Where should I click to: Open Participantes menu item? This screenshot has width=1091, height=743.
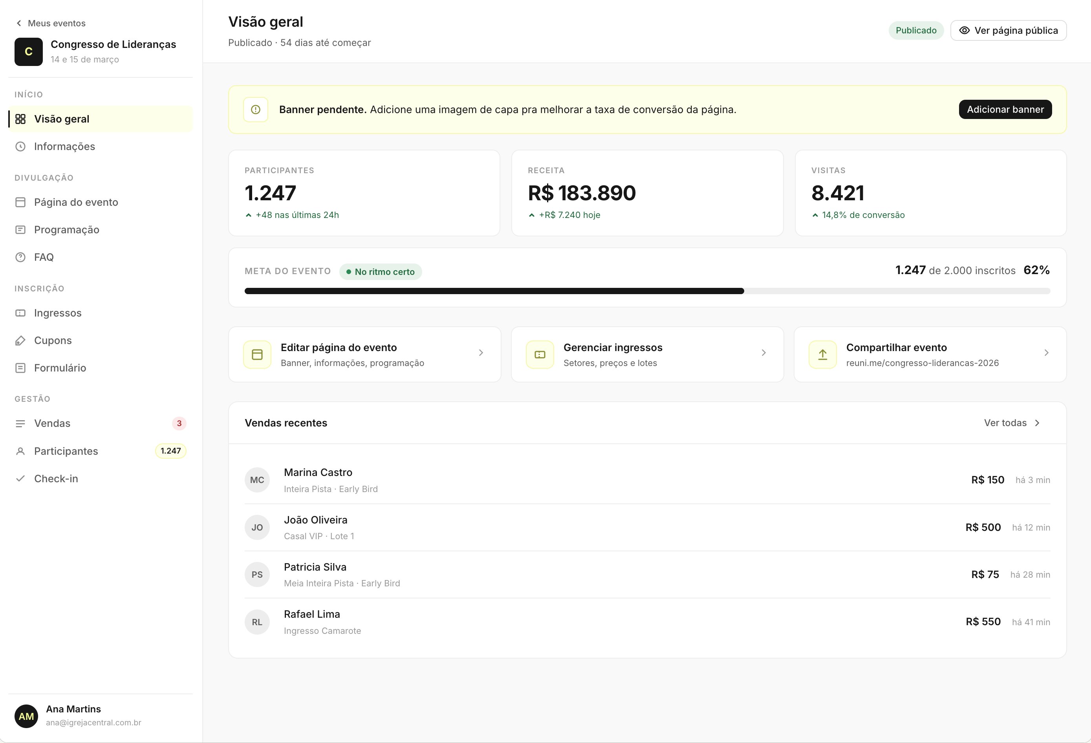click(x=101, y=451)
